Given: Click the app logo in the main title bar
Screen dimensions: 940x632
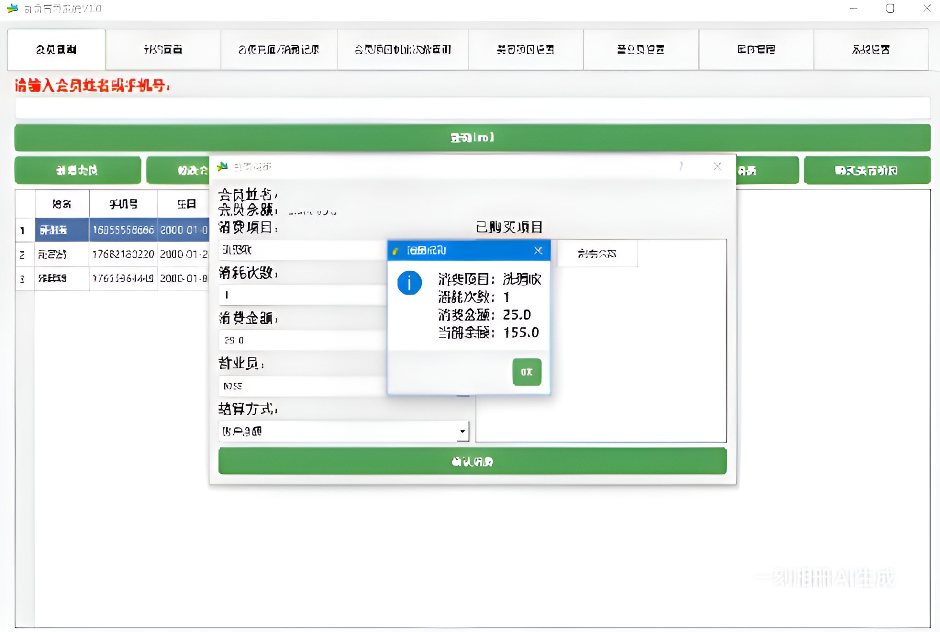Looking at the screenshot, I should [x=12, y=8].
